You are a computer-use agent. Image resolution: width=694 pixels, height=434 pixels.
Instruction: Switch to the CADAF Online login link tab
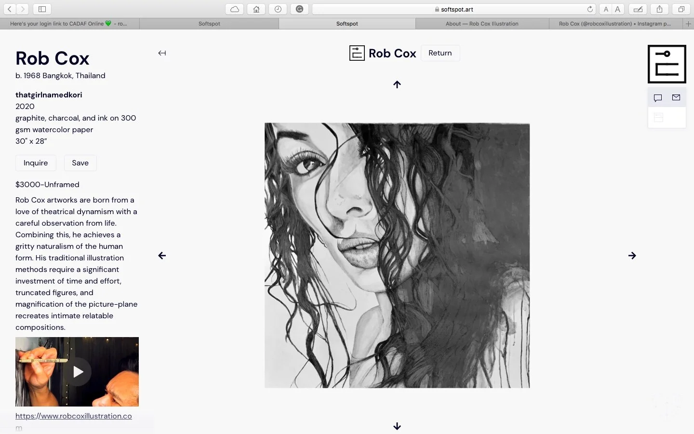pyautogui.click(x=70, y=24)
